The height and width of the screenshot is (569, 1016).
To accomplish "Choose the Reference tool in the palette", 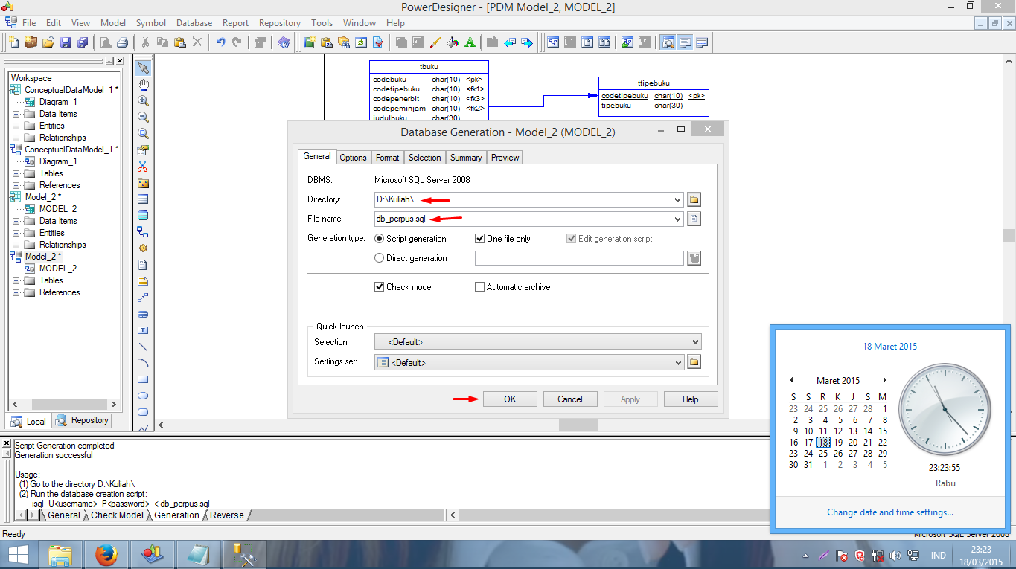I will click(142, 231).
